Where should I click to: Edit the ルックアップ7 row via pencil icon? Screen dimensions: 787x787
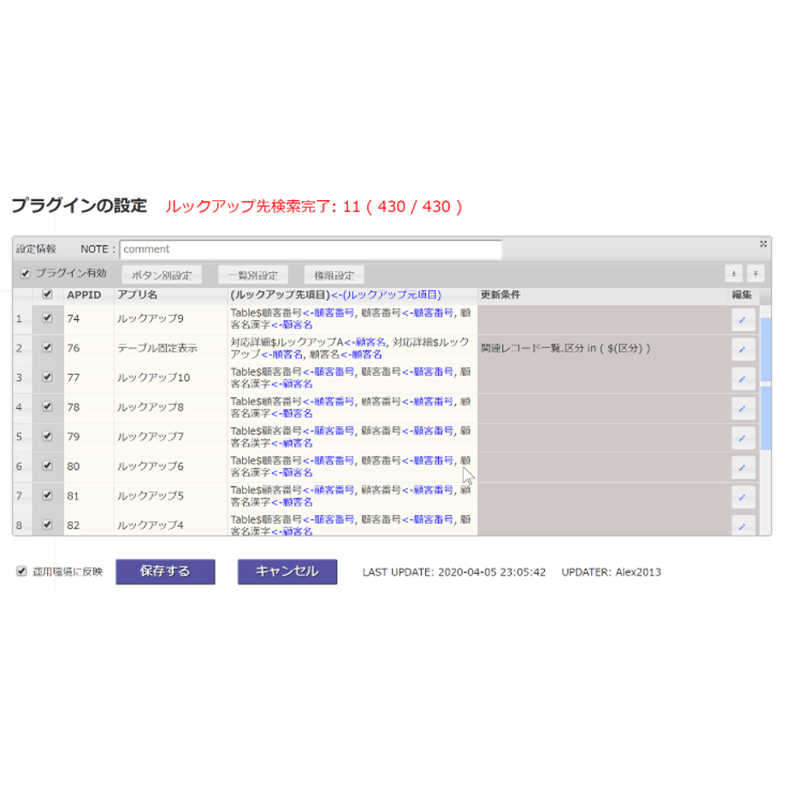743,438
